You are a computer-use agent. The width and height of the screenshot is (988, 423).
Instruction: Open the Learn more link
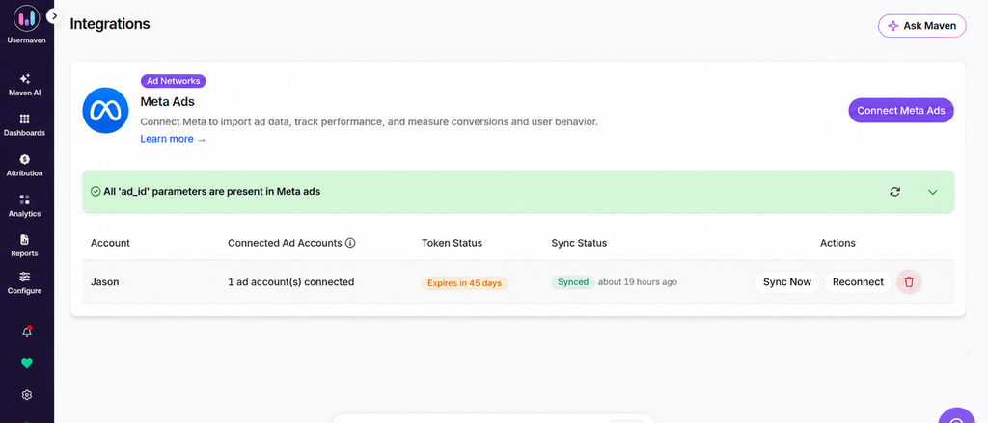click(174, 139)
